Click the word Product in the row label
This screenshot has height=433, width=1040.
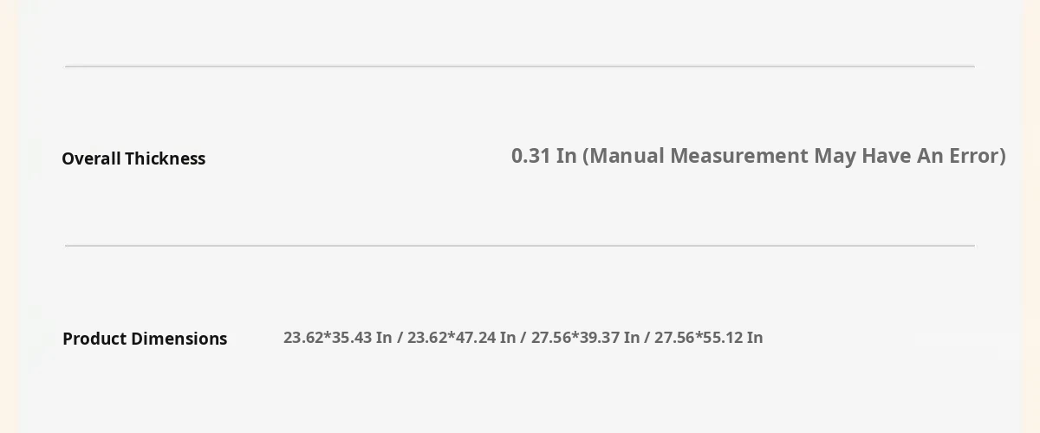pyautogui.click(x=96, y=339)
